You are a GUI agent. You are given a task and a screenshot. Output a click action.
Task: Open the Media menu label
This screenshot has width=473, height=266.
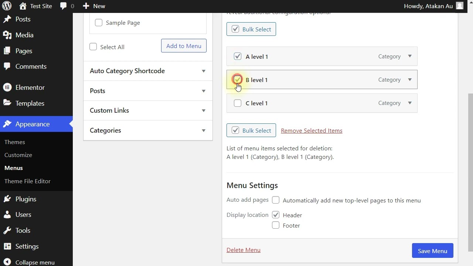(x=24, y=35)
